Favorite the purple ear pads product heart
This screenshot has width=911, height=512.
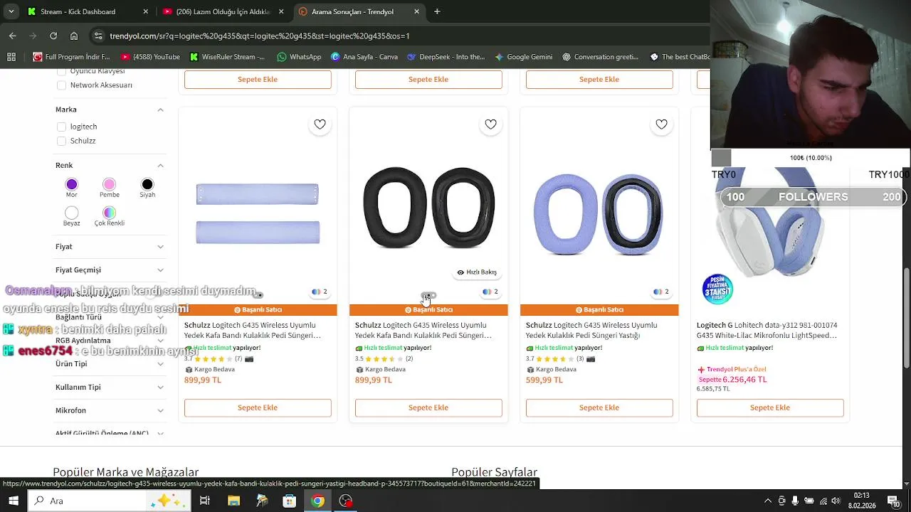point(661,124)
